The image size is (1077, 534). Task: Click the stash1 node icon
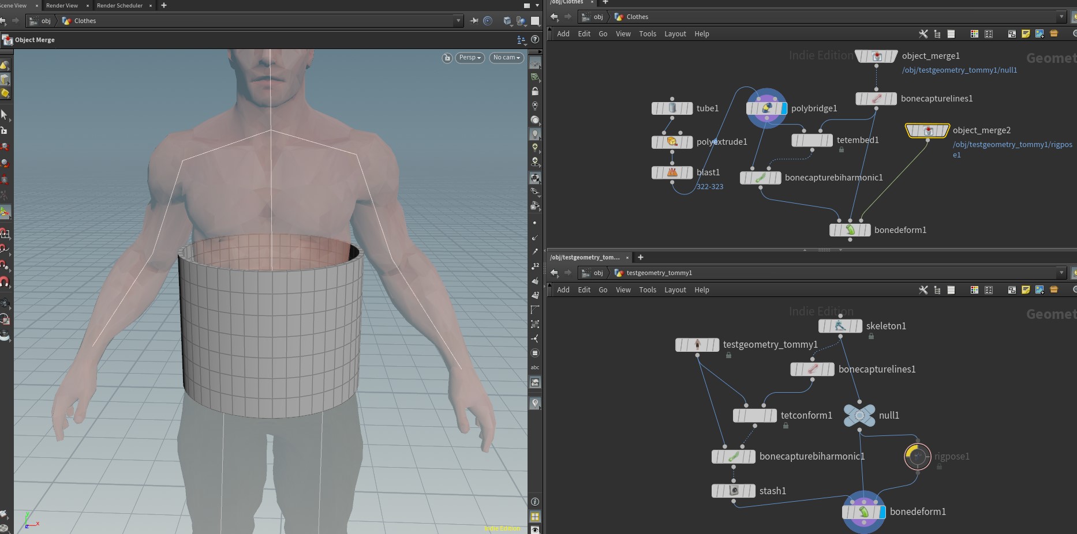(x=734, y=491)
